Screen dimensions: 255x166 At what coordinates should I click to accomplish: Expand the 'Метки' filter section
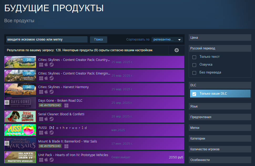pyautogui.click(x=220, y=128)
